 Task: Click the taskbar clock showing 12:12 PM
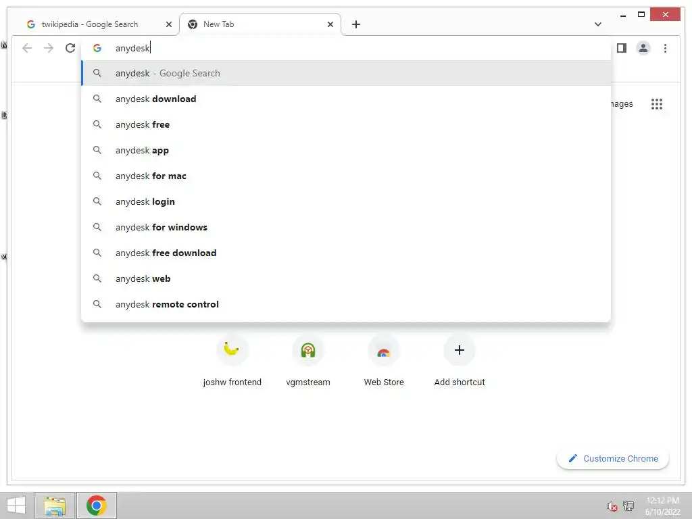pos(662,501)
